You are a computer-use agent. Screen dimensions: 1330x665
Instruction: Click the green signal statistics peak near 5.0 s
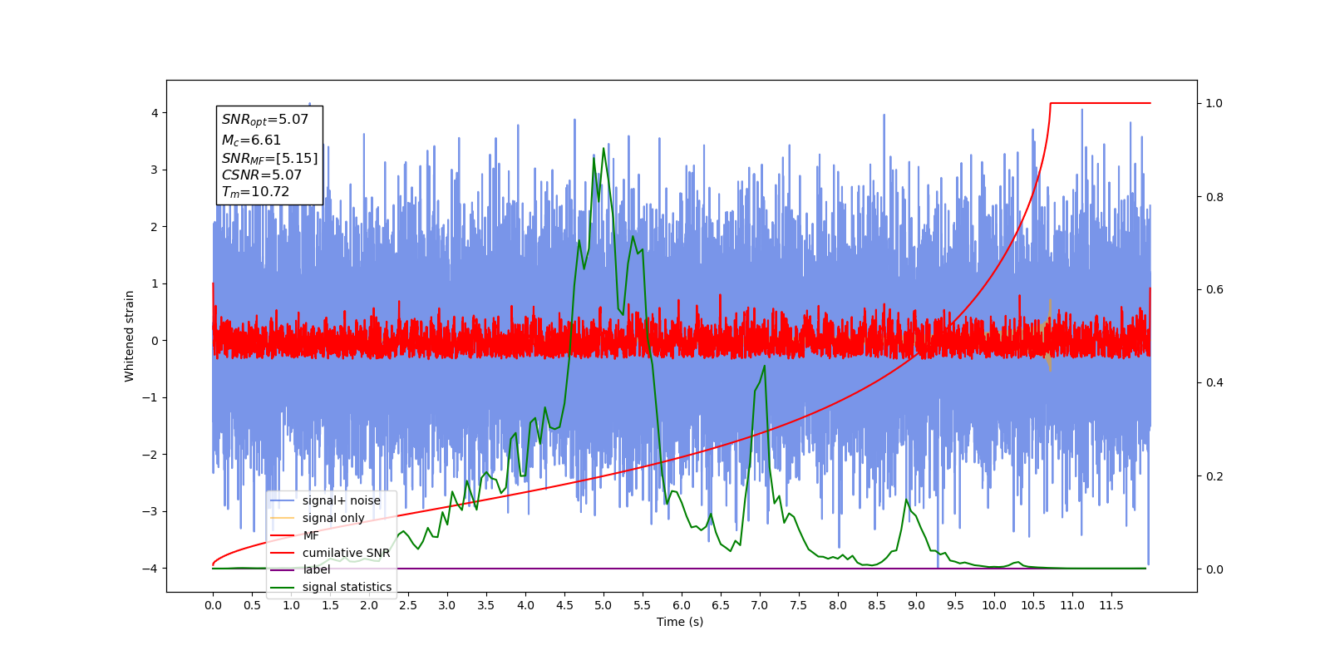(603, 150)
